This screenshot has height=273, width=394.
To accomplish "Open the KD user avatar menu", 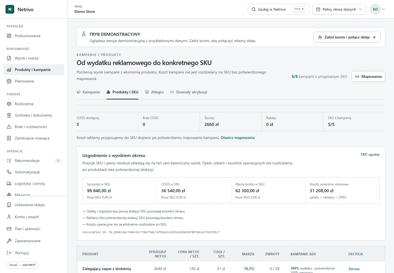I will pyautogui.click(x=375, y=9).
